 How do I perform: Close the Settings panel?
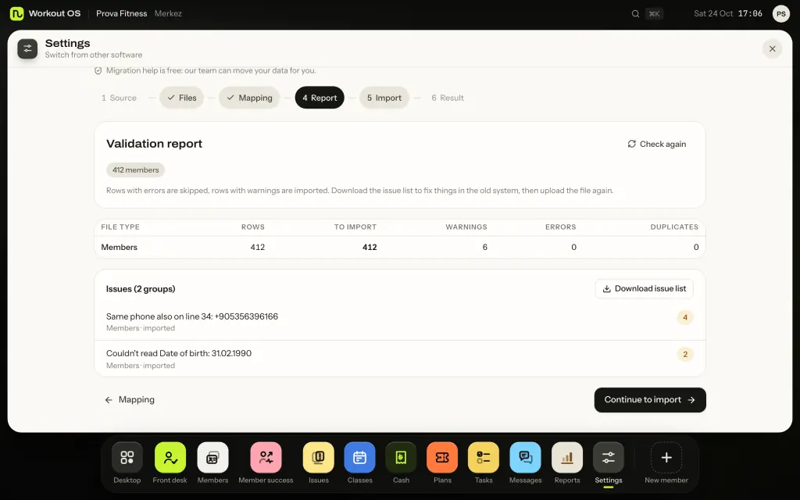[772, 48]
